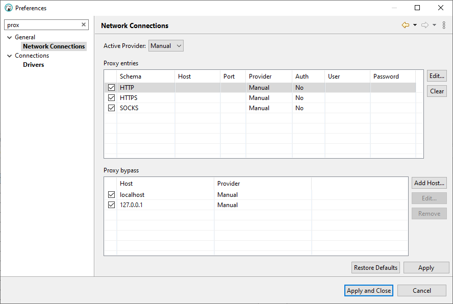Clear the prox search using the x icon

point(83,24)
